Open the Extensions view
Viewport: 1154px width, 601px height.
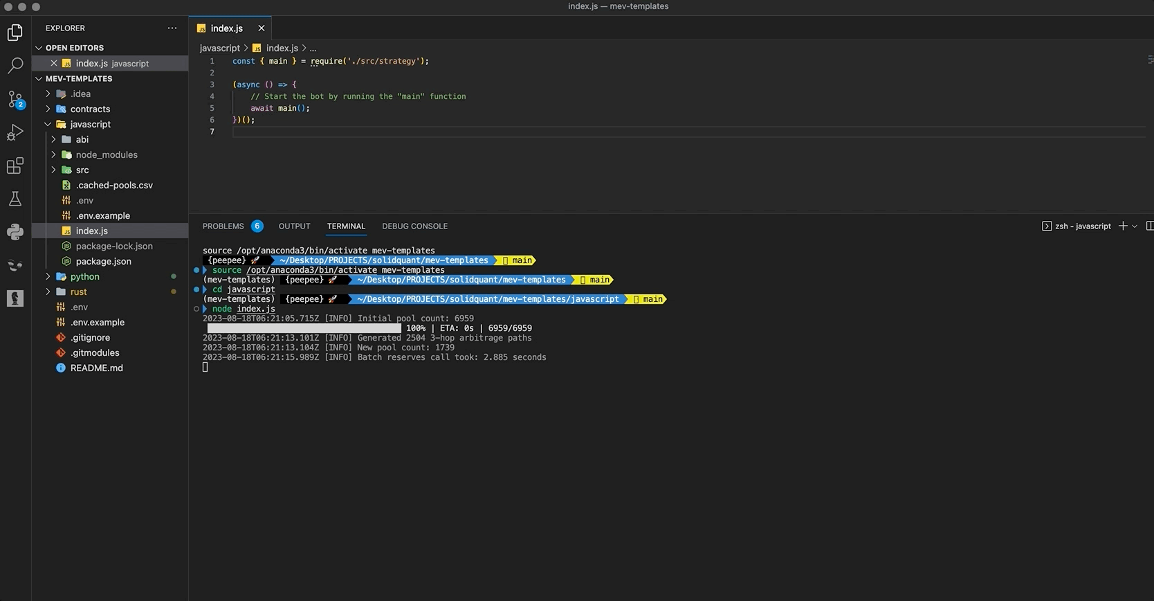15,165
